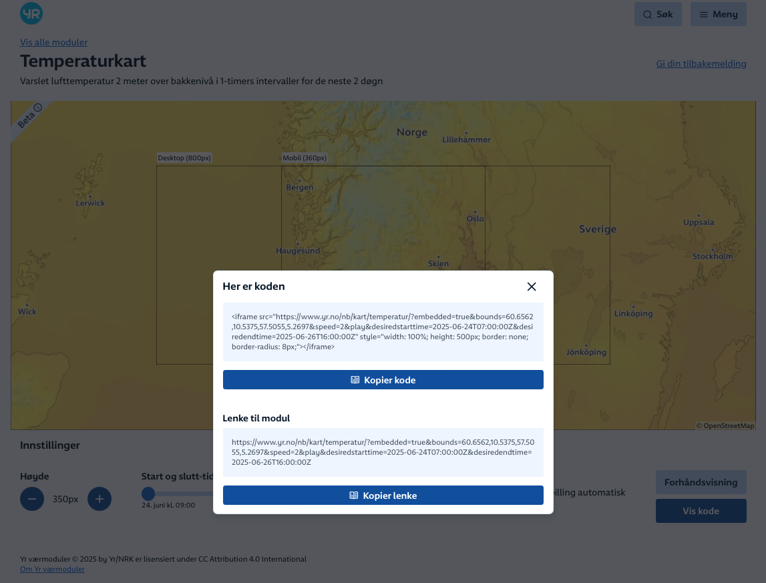Click the 24. juni kl. 09:00 label

click(x=168, y=506)
